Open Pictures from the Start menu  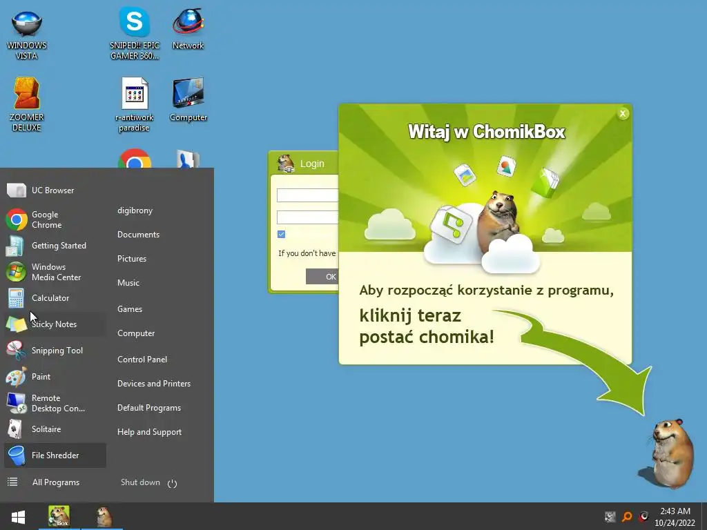coord(132,259)
